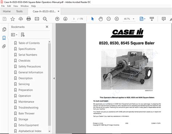The image size is (172, 134).
Task: Add document to starred with star icon
Action: (x=13, y=19)
